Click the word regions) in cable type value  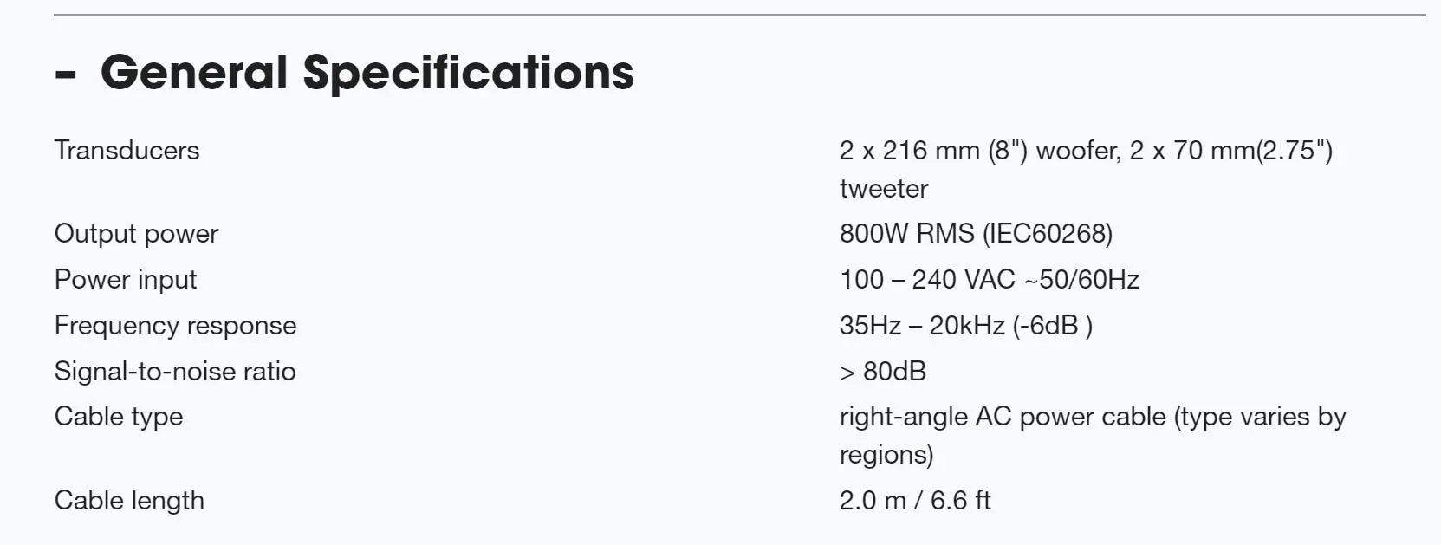886,454
